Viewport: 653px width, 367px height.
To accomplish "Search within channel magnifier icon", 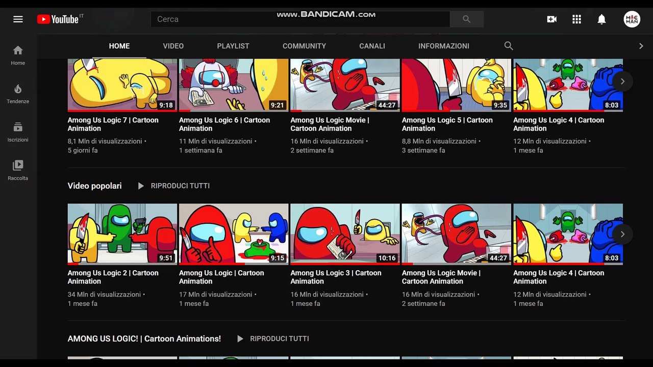I will [509, 46].
